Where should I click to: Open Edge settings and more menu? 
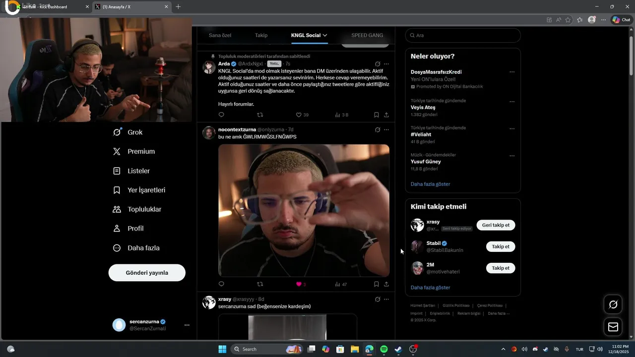click(603, 20)
